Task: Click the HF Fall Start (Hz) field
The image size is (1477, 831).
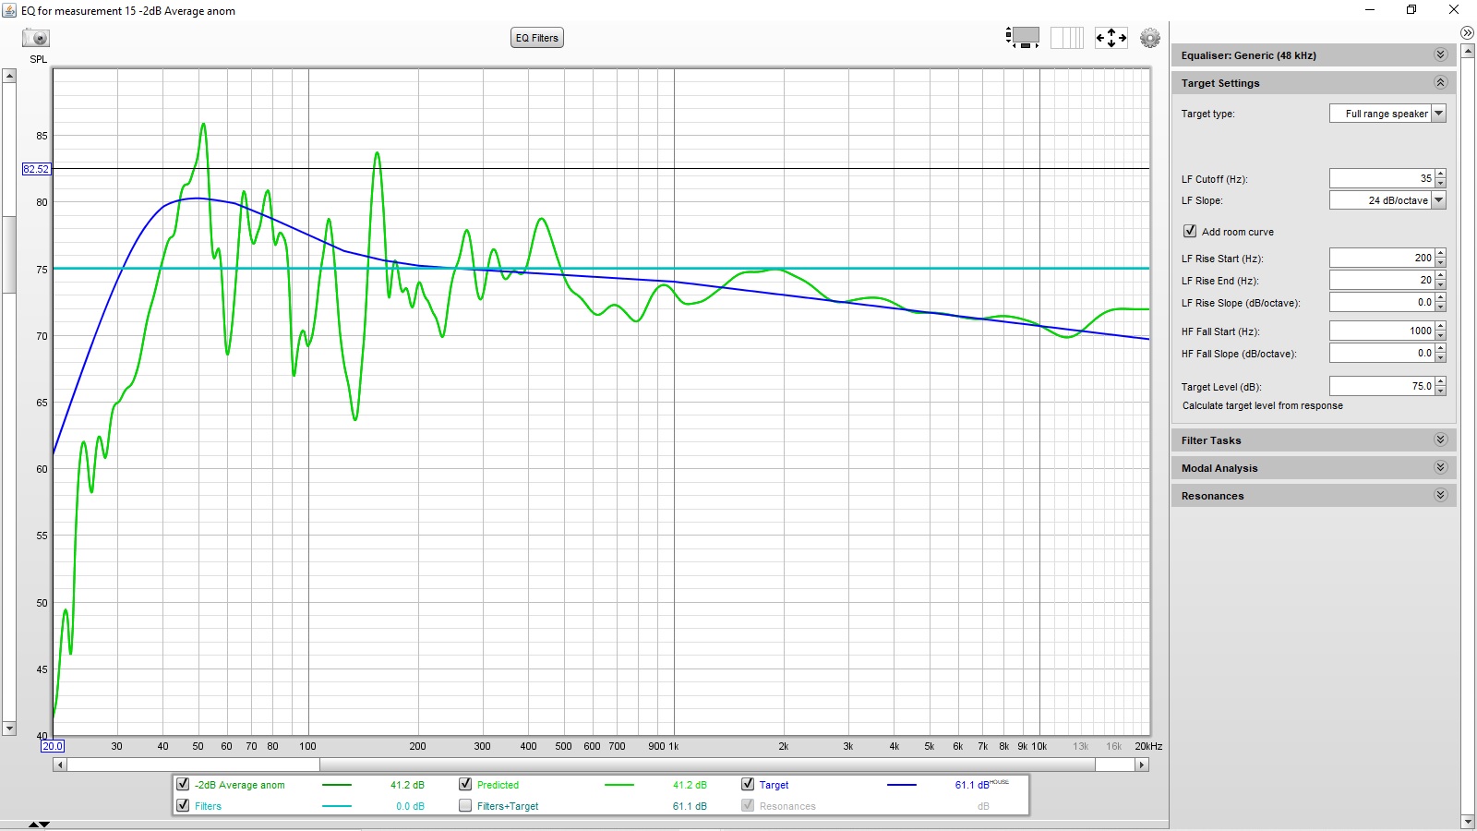Action: pos(1382,331)
